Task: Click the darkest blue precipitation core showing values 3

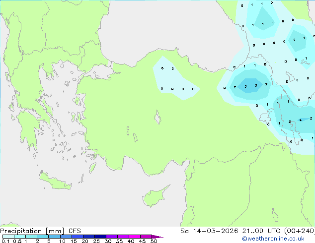Action: [x=250, y=86]
